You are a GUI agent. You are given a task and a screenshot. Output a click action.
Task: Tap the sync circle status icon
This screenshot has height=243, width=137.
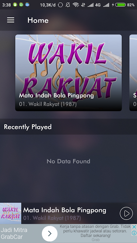click(x=60, y=5)
